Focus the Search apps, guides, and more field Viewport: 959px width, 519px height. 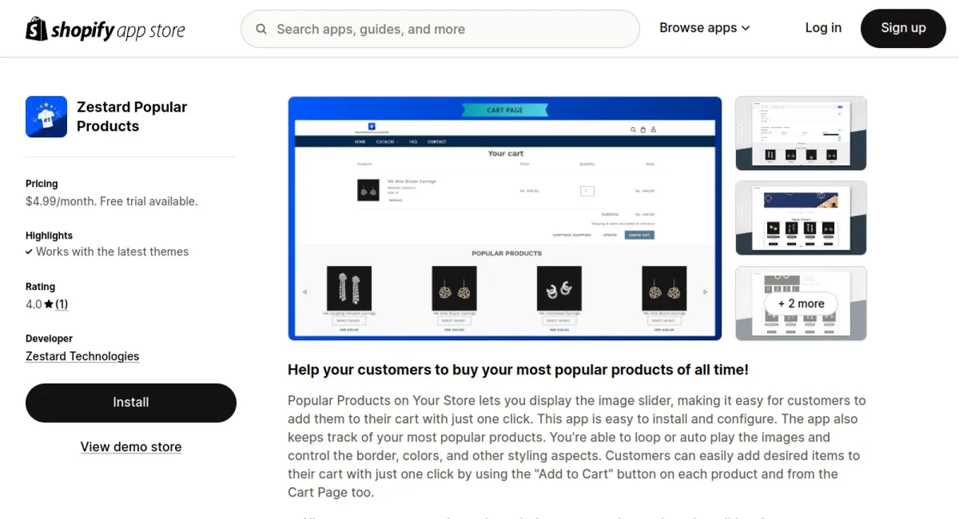(440, 30)
